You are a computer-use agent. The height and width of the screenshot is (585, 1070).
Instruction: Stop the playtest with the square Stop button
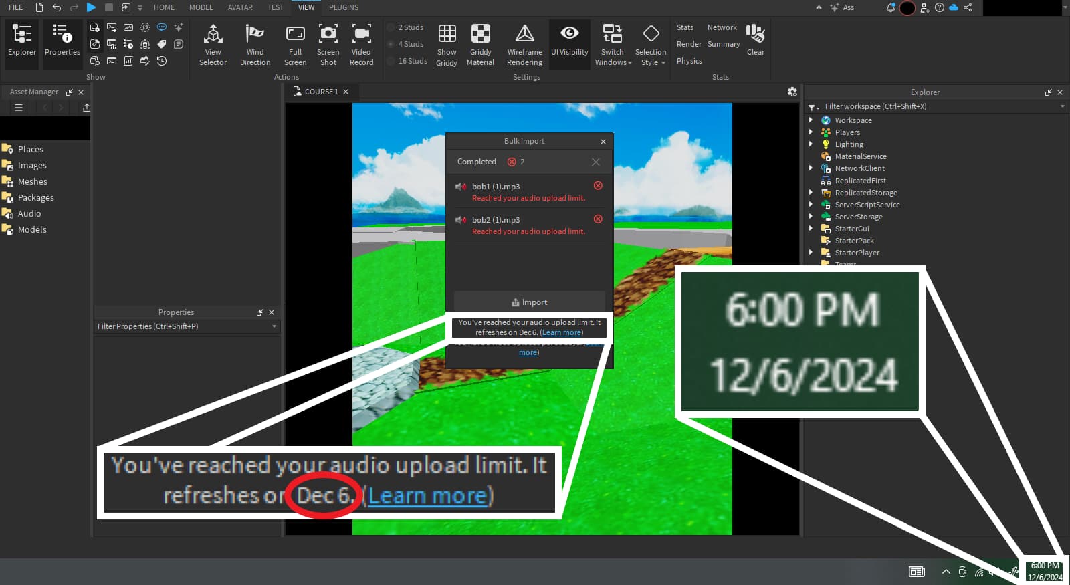point(109,7)
